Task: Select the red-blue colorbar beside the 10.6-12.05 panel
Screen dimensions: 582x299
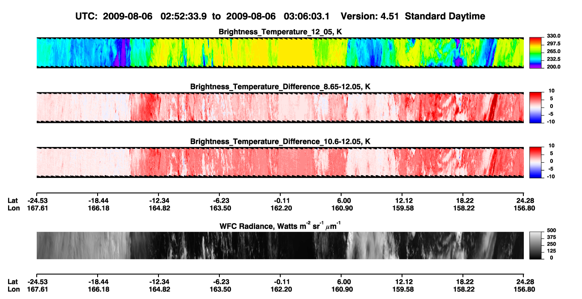Action: [x=535, y=162]
